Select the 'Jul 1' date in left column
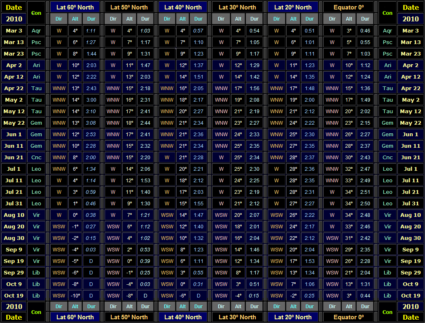425x323 pixels. (x=14, y=169)
